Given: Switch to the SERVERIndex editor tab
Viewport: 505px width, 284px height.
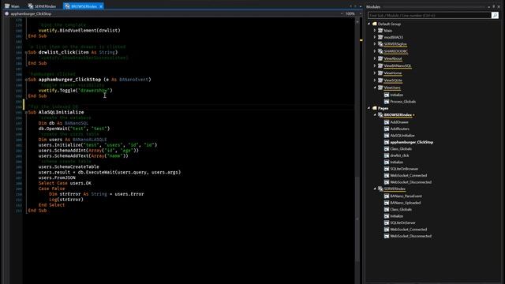Looking at the screenshot, I should (42, 6).
